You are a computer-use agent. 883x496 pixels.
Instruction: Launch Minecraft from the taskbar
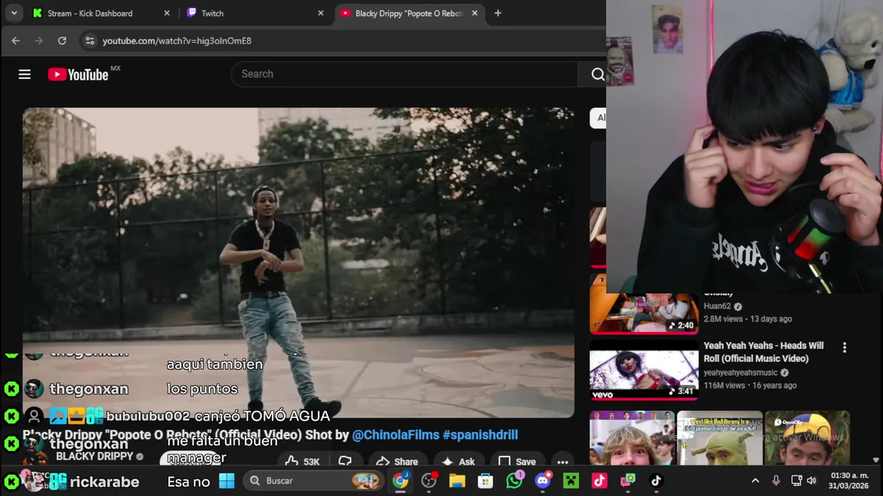click(x=571, y=481)
